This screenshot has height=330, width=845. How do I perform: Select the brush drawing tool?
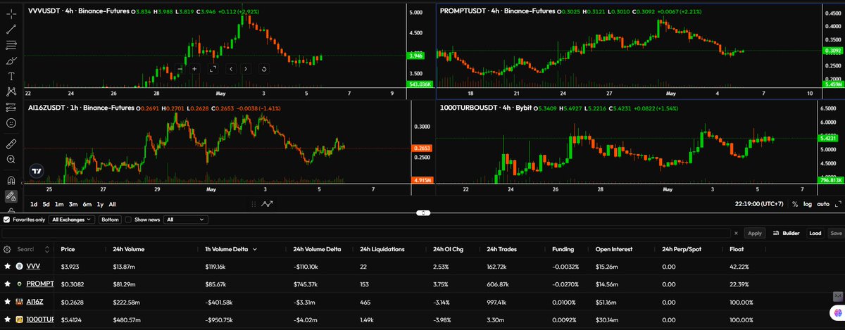(x=11, y=61)
